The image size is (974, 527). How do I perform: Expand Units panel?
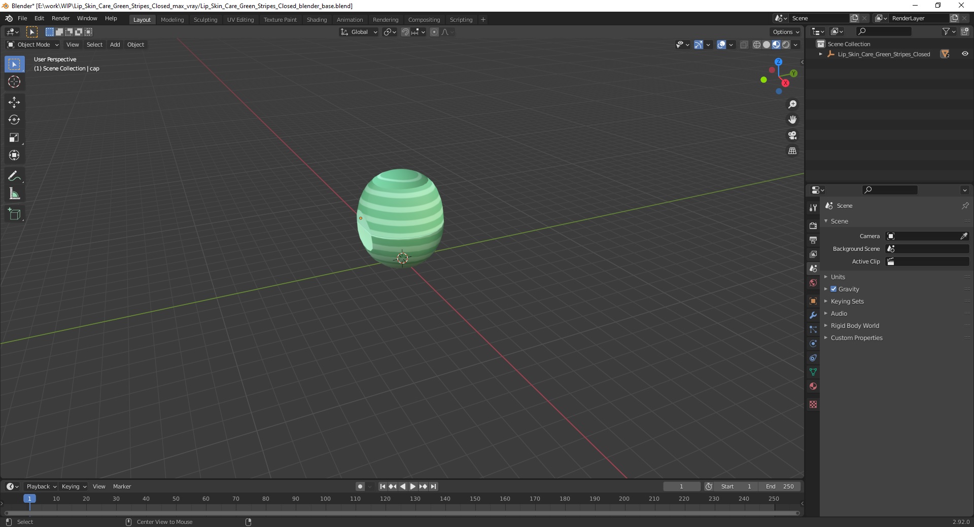838,277
